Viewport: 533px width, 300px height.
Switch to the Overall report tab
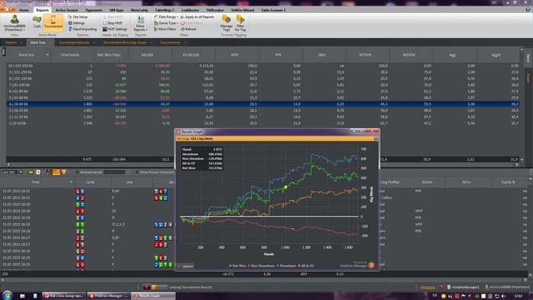[x=11, y=43]
